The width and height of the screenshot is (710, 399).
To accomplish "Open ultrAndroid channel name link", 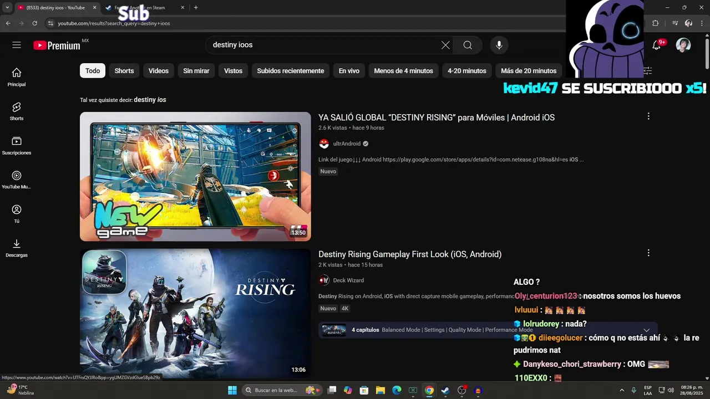I will coord(347,144).
